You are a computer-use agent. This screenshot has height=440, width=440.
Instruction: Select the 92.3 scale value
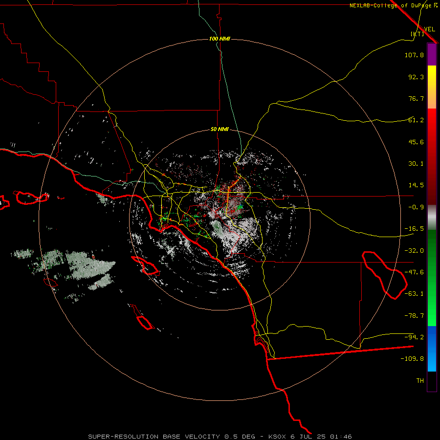point(416,77)
